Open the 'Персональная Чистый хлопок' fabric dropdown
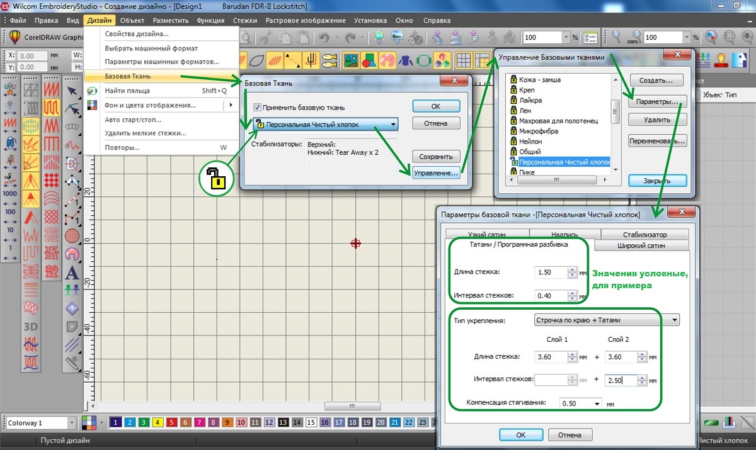The height and width of the screenshot is (450, 756). pyautogui.click(x=393, y=125)
